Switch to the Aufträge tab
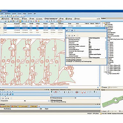The width and height of the screenshot is (123, 123). click(69, 19)
